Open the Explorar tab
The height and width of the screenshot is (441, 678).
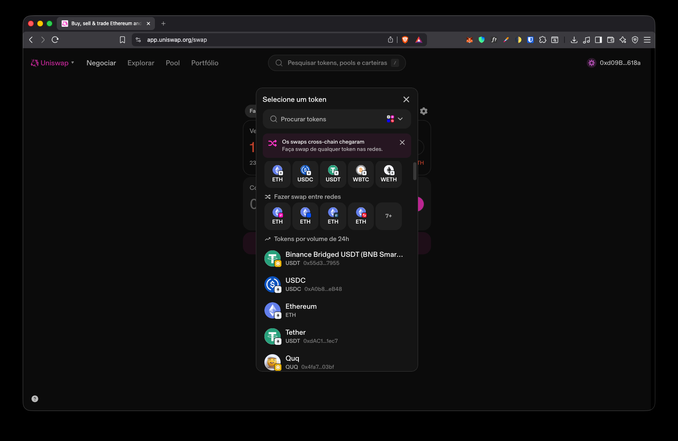pyautogui.click(x=141, y=63)
